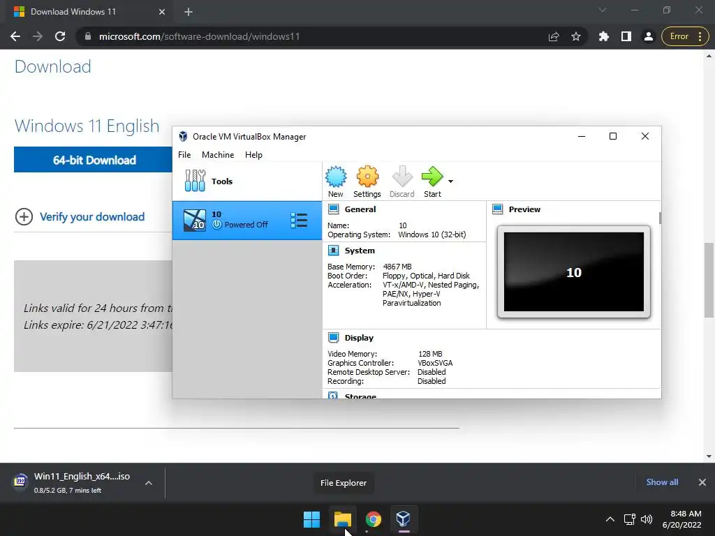Click the 4867 MB base memory value
Image resolution: width=715 pixels, height=536 pixels.
click(397, 267)
